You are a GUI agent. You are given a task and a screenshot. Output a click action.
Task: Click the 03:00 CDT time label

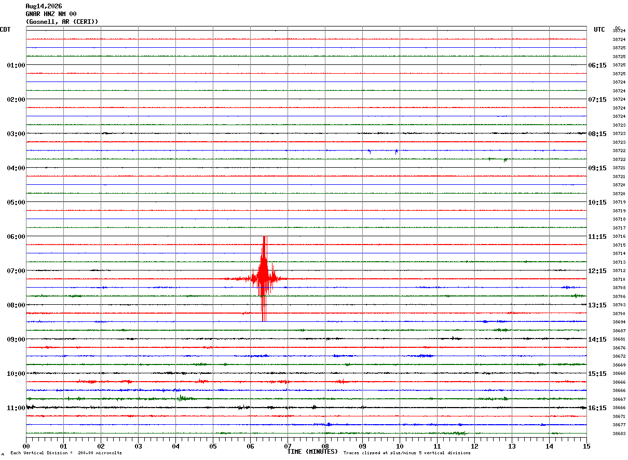click(x=16, y=134)
